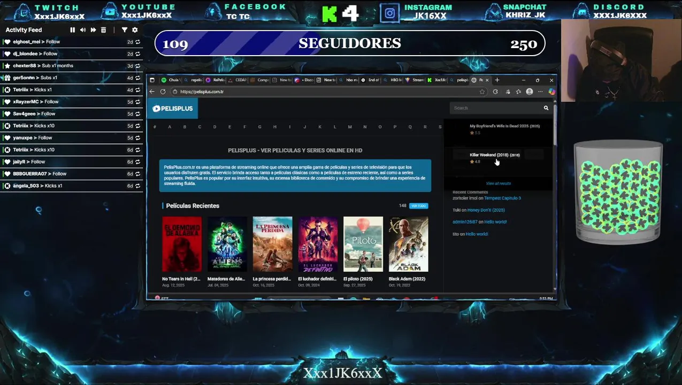Pause the Activity Feed
The image size is (682, 385).
73,30
